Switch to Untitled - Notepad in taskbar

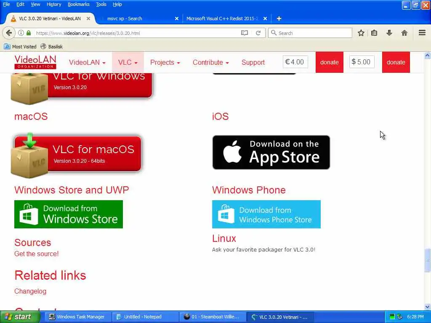pos(145,317)
